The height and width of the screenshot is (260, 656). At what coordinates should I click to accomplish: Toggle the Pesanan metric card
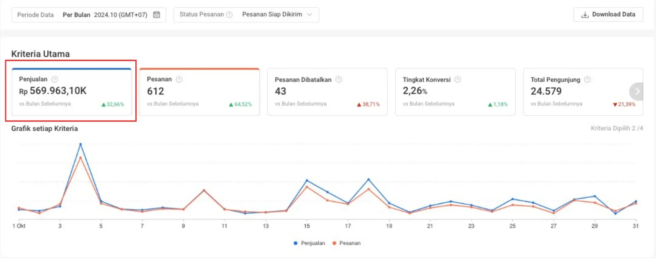pos(199,92)
